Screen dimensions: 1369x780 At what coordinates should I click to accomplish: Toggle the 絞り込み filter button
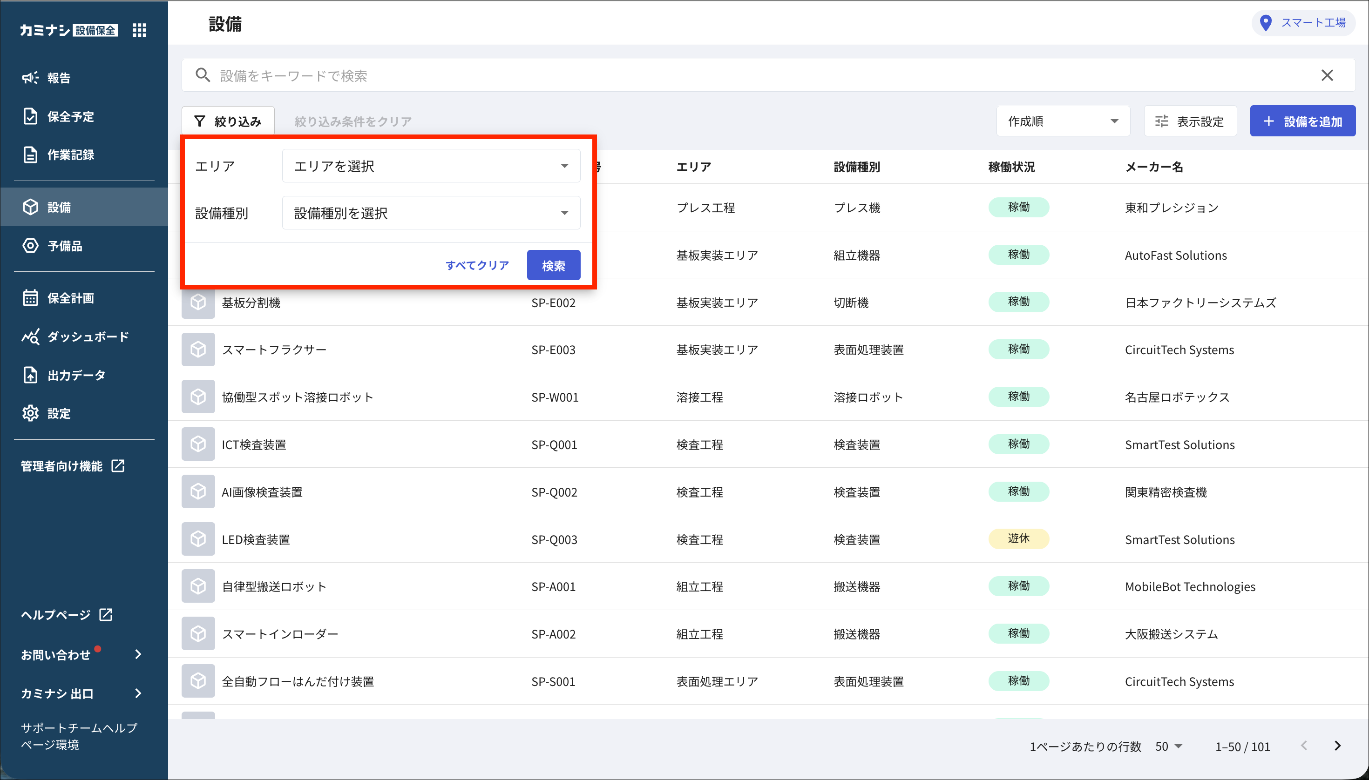228,121
